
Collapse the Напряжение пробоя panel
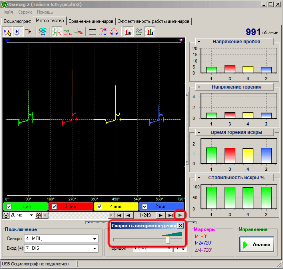[199, 42]
